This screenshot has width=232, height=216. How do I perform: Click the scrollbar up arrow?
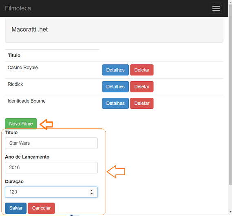tap(230, 2)
